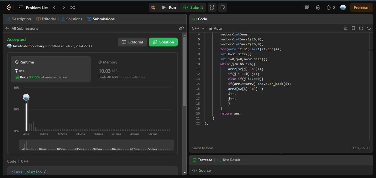376x178 pixels.
Task: Run the code
Action: pyautogui.click(x=169, y=7)
